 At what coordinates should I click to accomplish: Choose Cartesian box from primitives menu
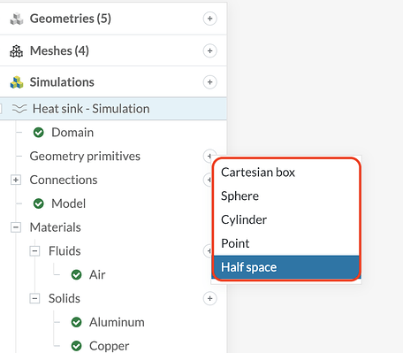[286, 173]
